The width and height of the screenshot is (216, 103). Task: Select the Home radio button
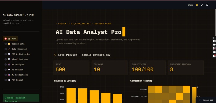tap(6, 39)
